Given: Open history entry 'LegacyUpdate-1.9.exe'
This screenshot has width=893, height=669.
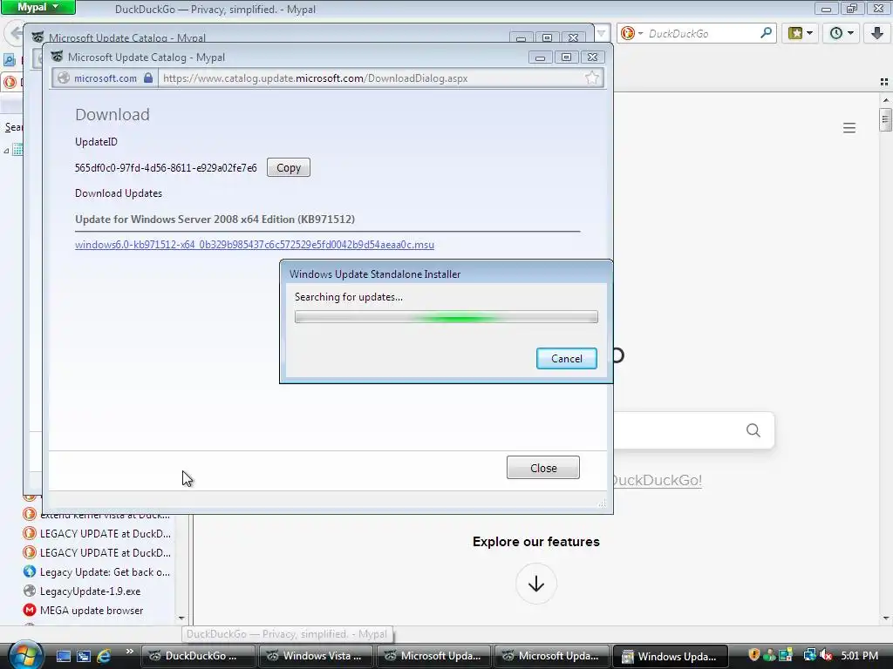Looking at the screenshot, I should (x=90, y=591).
